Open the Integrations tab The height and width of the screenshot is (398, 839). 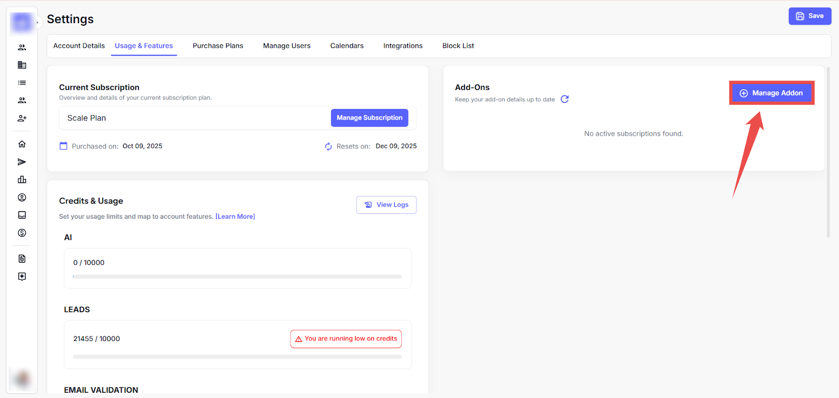403,46
